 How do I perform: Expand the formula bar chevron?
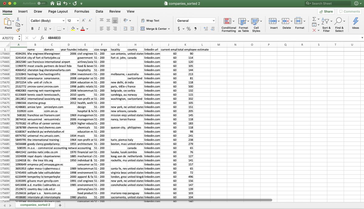pyautogui.click(x=362, y=38)
